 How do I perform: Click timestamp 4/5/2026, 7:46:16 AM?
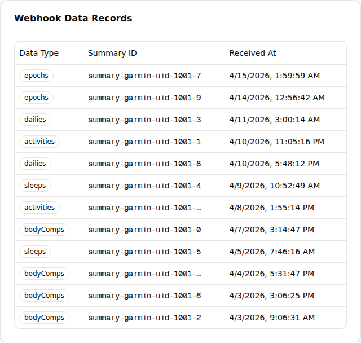(272, 252)
